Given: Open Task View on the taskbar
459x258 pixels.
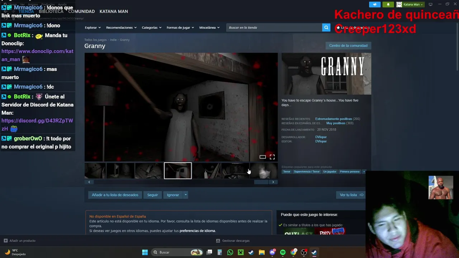Looking at the screenshot, I should 209,252.
